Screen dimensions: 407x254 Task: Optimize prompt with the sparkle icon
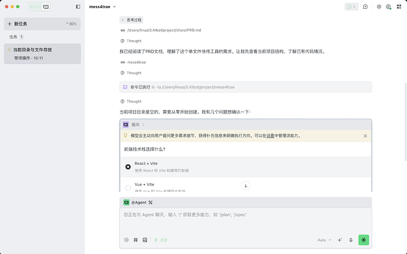[x=340, y=240]
